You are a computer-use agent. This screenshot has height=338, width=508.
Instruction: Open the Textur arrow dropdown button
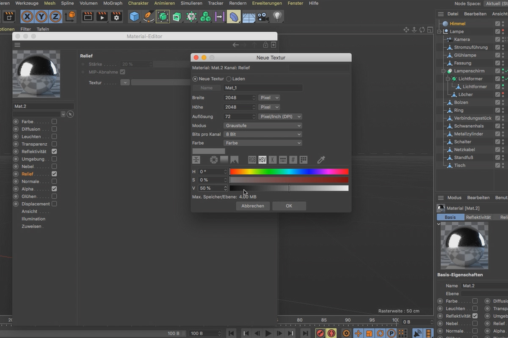(x=125, y=83)
